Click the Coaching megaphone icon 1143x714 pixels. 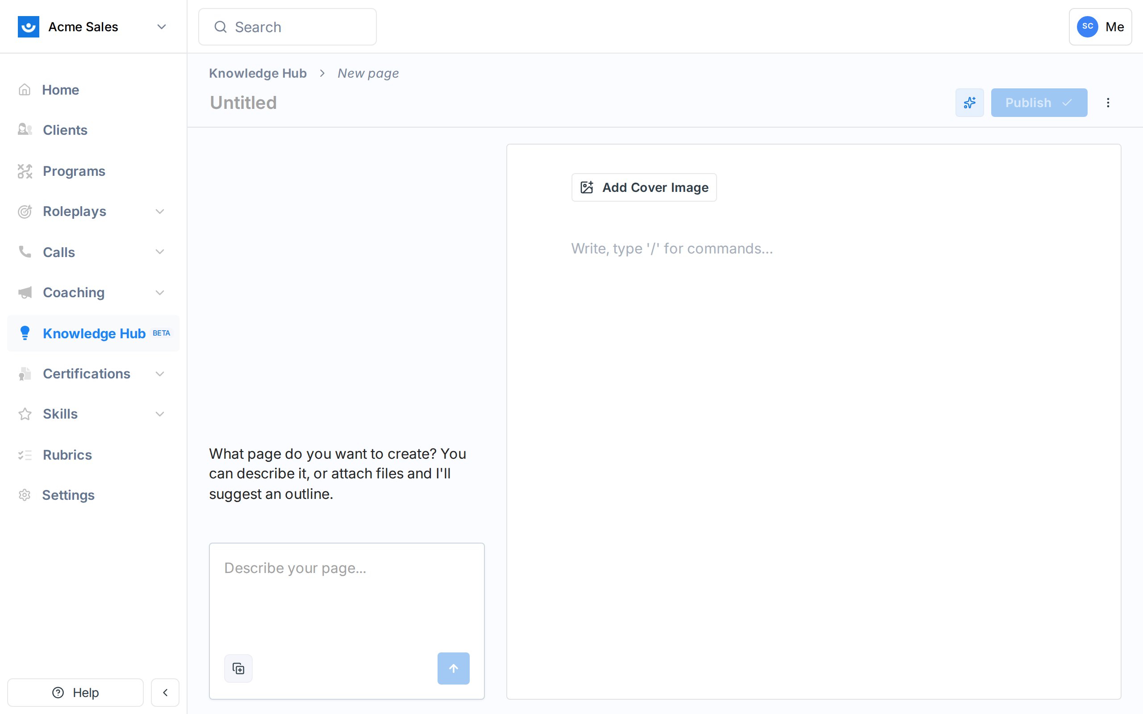click(x=25, y=292)
